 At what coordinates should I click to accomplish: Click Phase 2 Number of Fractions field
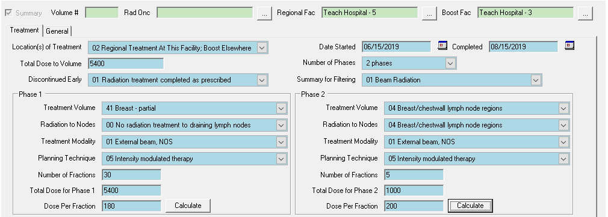[x=414, y=175]
